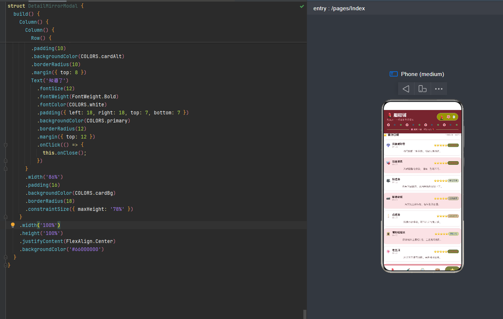Tap the yellow star section icon

point(386,135)
